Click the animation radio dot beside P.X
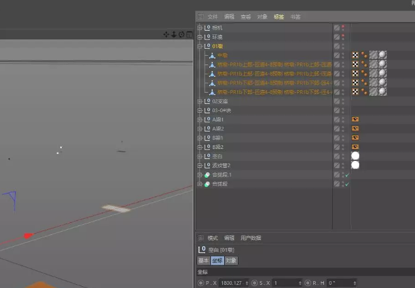The height and width of the screenshot is (288, 415). coord(201,283)
